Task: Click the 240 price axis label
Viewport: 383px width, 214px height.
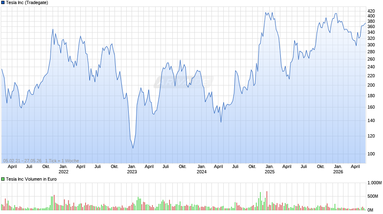Action: (371, 67)
